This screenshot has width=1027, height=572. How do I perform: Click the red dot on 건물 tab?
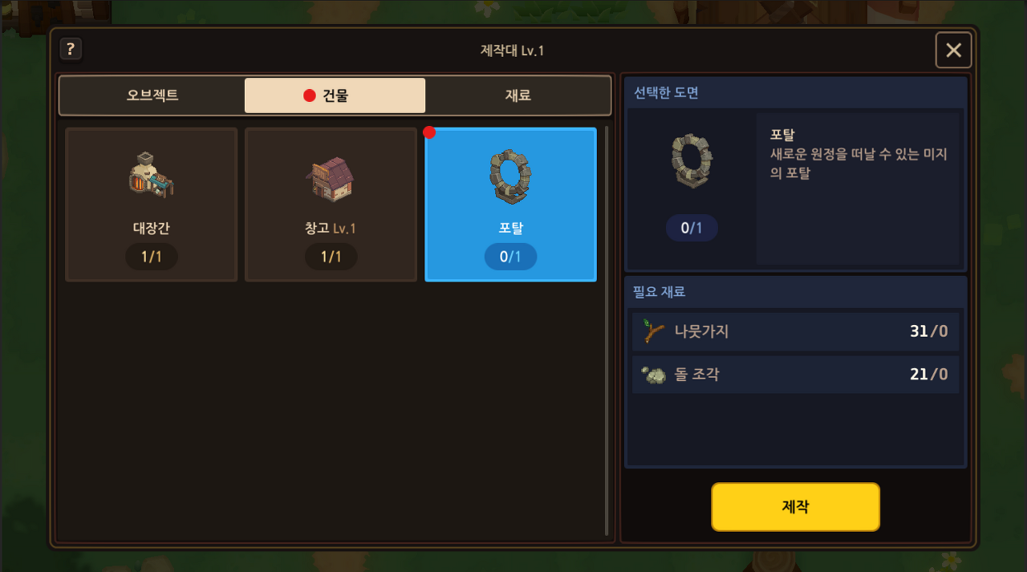(x=309, y=95)
